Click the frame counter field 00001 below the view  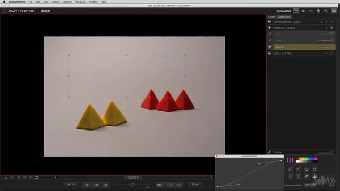point(133,178)
